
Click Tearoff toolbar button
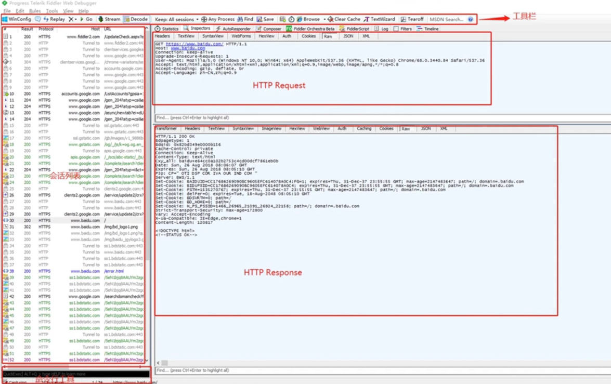412,19
